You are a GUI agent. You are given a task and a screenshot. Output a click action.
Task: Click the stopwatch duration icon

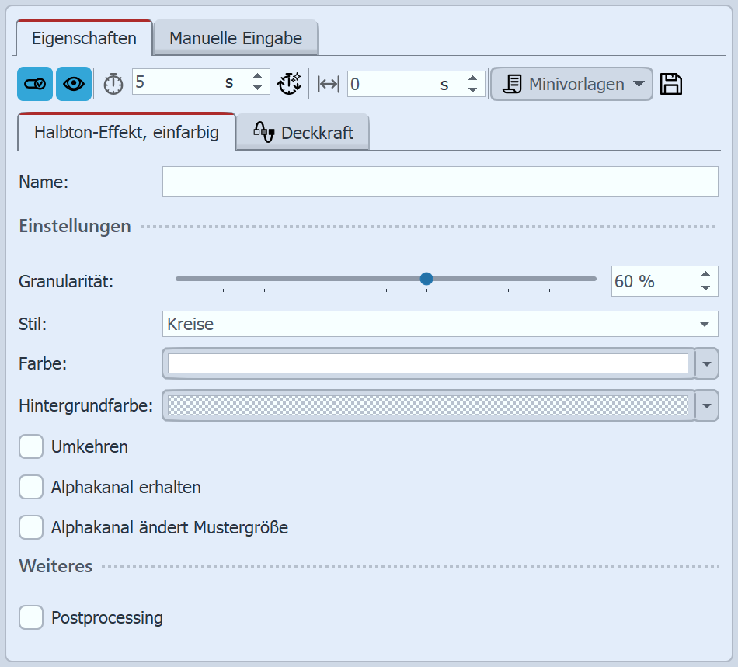pyautogui.click(x=113, y=84)
